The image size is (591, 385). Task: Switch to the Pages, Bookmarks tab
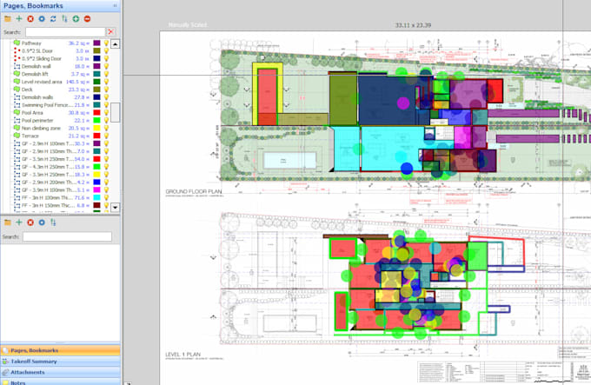pos(60,350)
